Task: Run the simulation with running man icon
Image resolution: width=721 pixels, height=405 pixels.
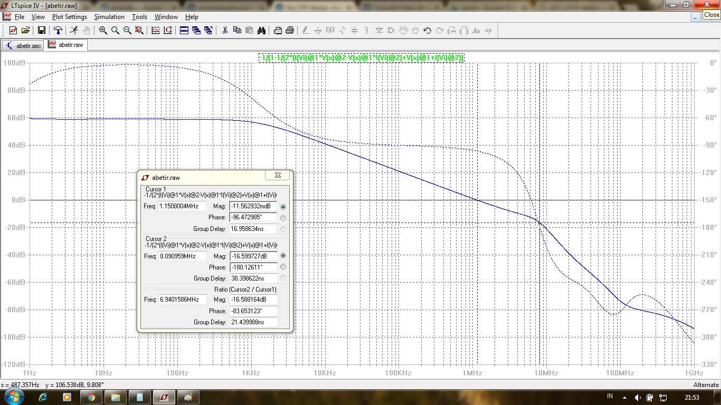Action: coord(74,31)
